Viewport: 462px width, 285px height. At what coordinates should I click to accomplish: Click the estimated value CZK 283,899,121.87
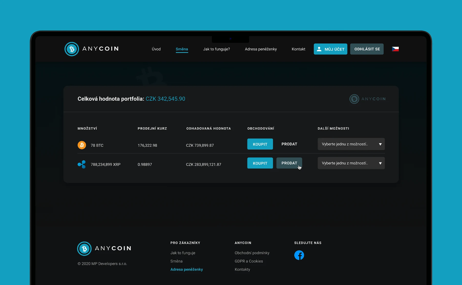pyautogui.click(x=204, y=165)
